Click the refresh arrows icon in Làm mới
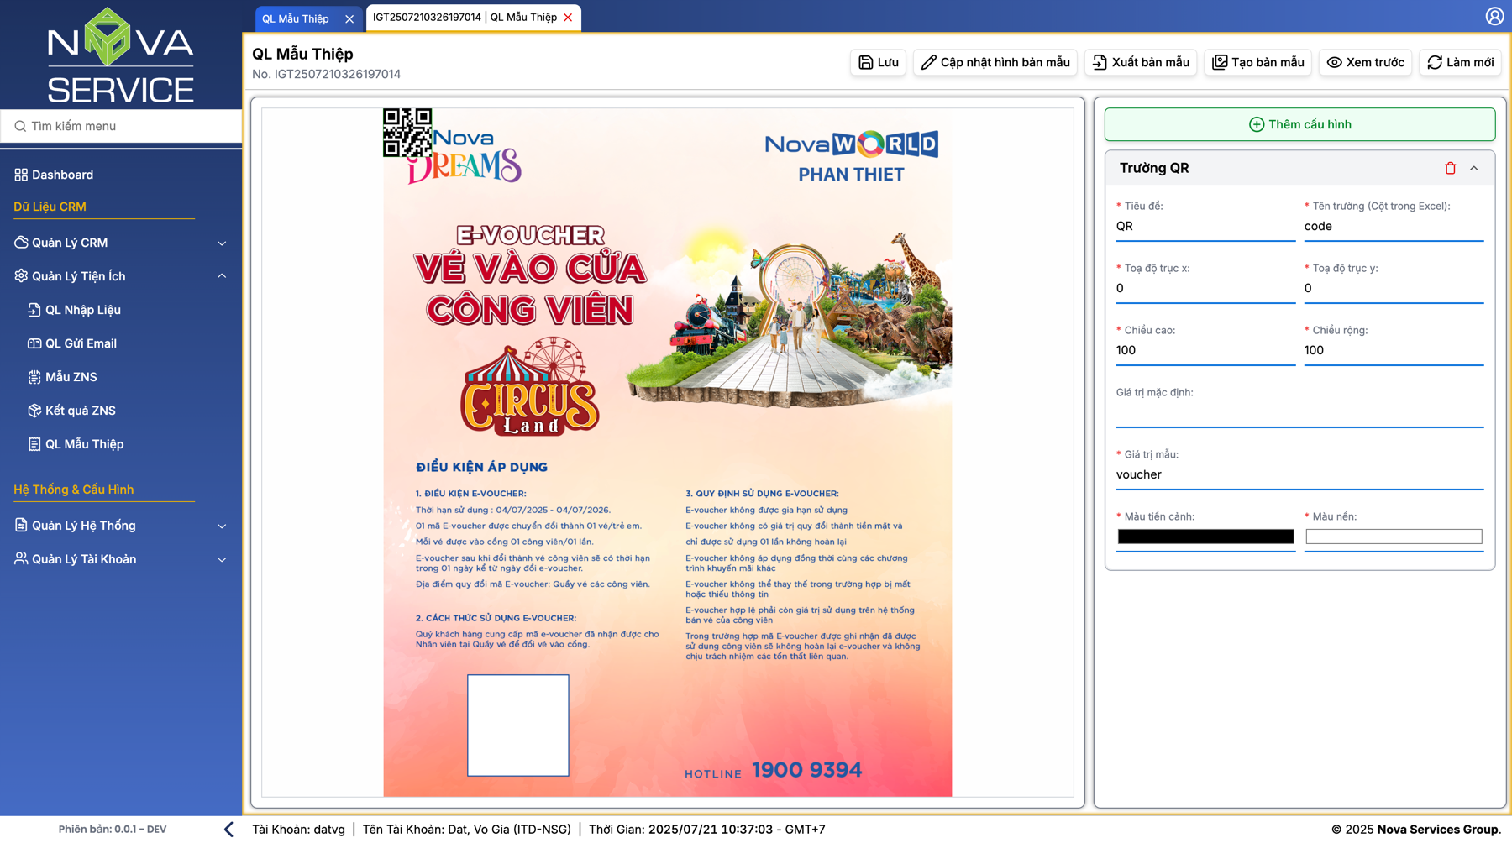 [1435, 62]
